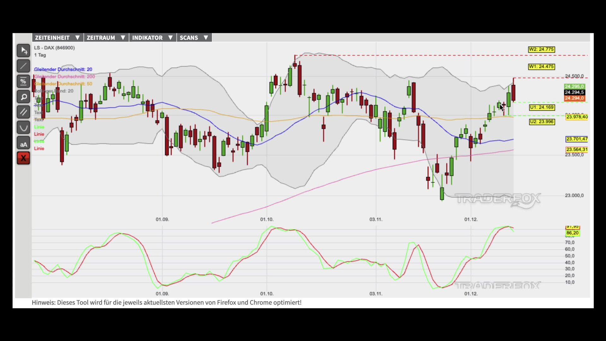This screenshot has height=341, width=606.
Task: Select the cursor pointer tool
Action: [23, 51]
